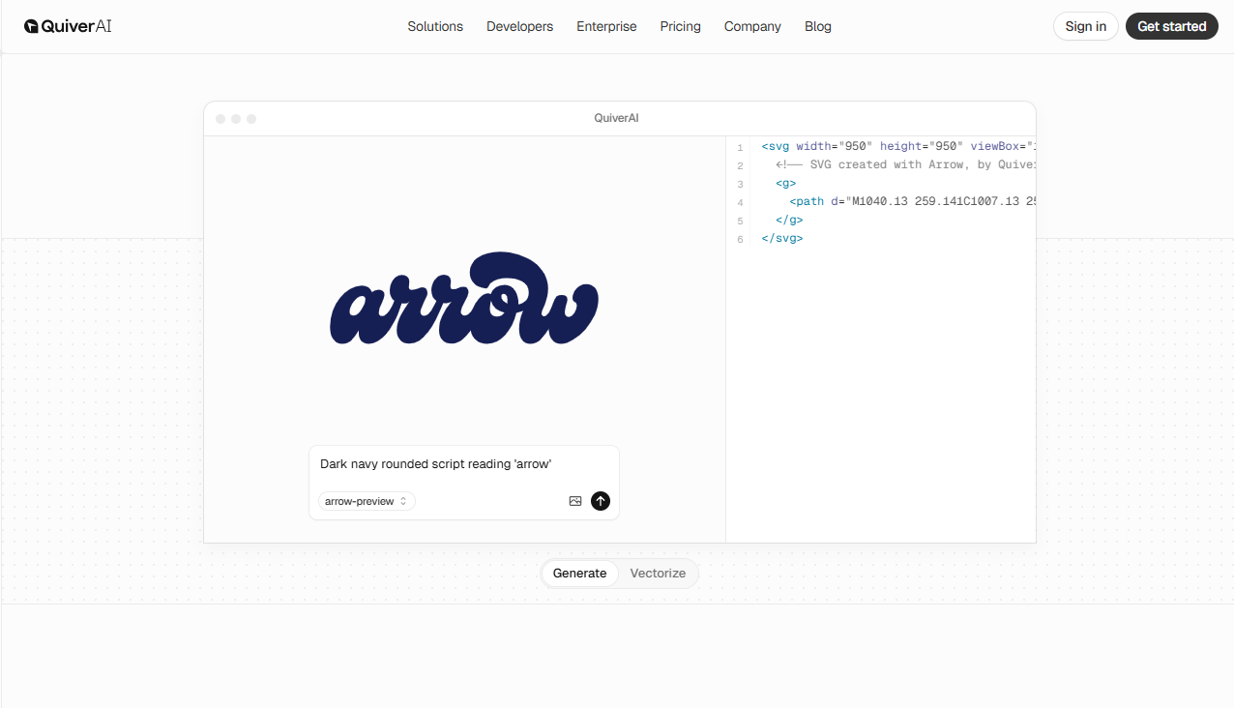Click the first window dot in mockup titlebar
Viewport: 1234px width, 708px height.
(x=220, y=118)
